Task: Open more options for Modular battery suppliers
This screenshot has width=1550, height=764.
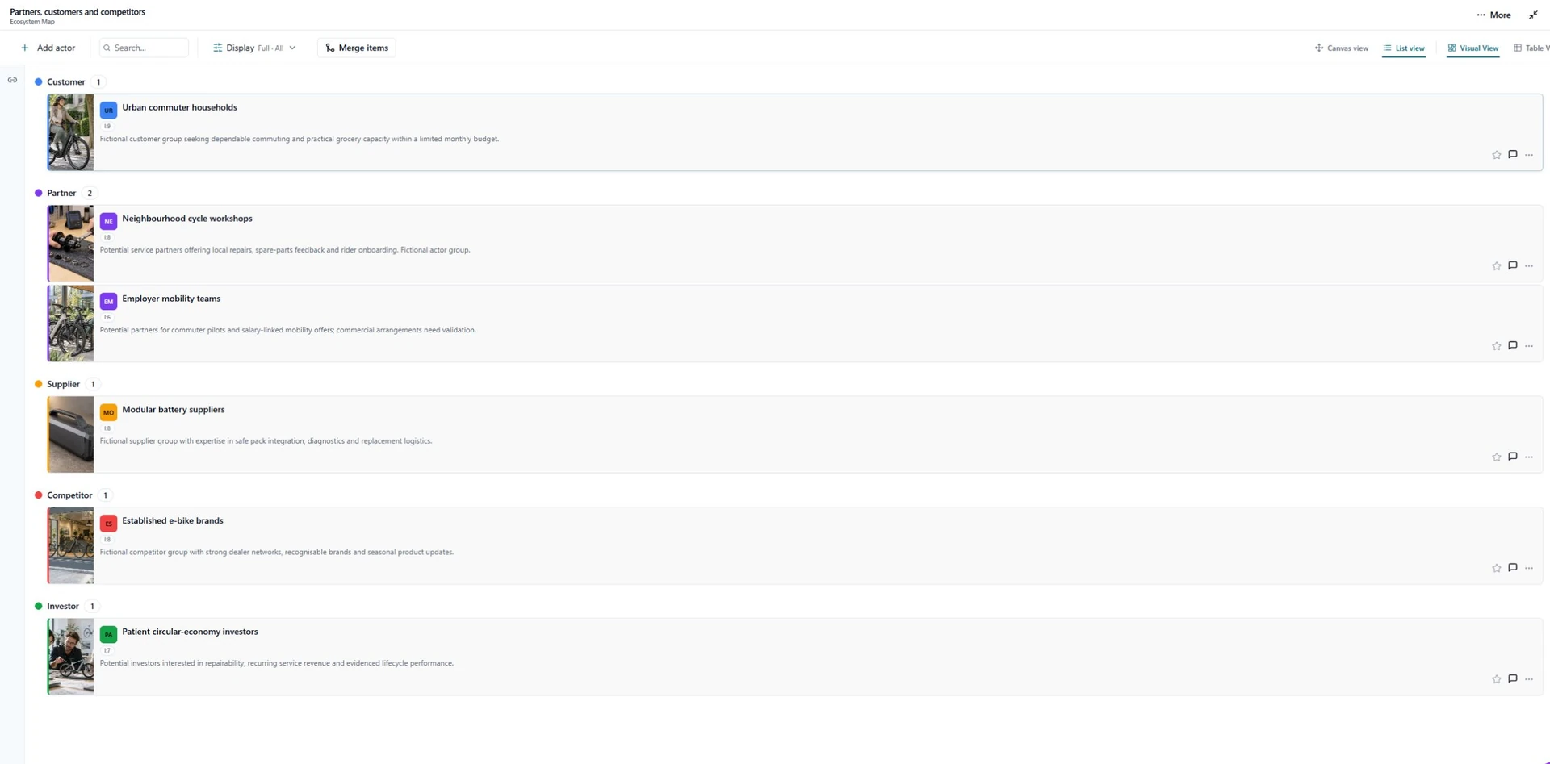Action: tap(1529, 457)
